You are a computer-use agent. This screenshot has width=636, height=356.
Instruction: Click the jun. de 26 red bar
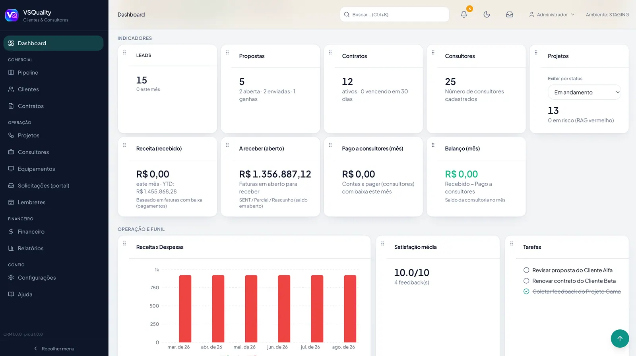284,309
